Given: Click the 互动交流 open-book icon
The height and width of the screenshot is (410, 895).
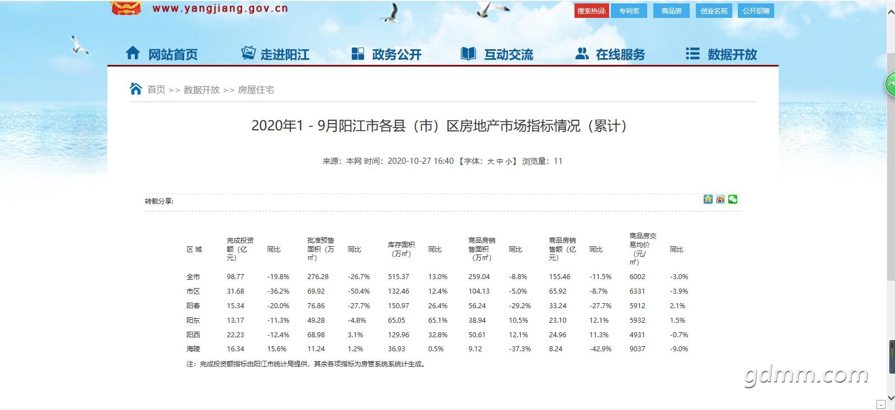Looking at the screenshot, I should point(468,54).
